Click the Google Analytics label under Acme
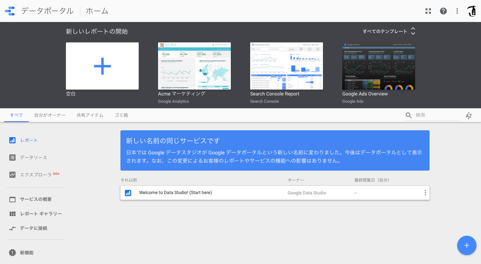 click(174, 101)
